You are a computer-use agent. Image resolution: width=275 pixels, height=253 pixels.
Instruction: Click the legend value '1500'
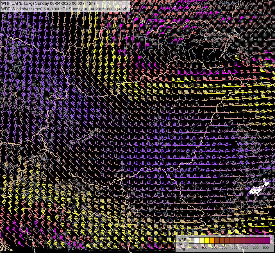click(265, 248)
